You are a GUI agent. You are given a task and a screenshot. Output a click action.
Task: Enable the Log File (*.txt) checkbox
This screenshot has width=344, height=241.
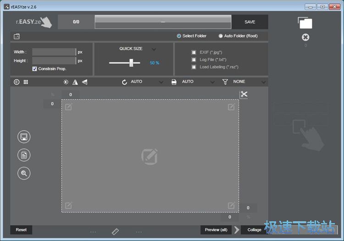tap(194, 60)
